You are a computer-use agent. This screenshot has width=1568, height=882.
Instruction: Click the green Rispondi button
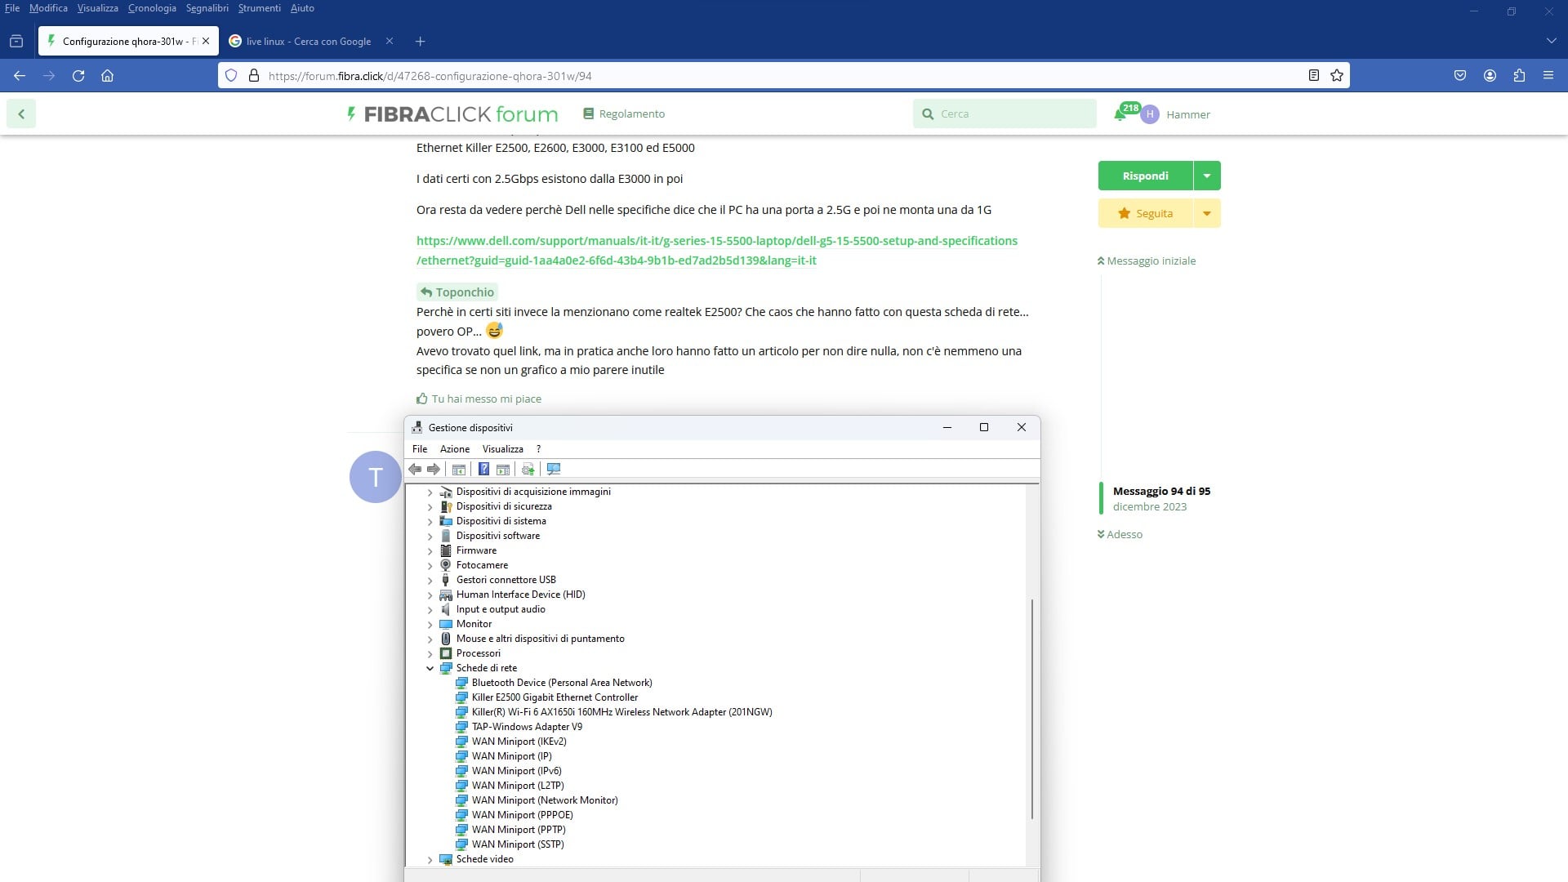click(x=1145, y=176)
